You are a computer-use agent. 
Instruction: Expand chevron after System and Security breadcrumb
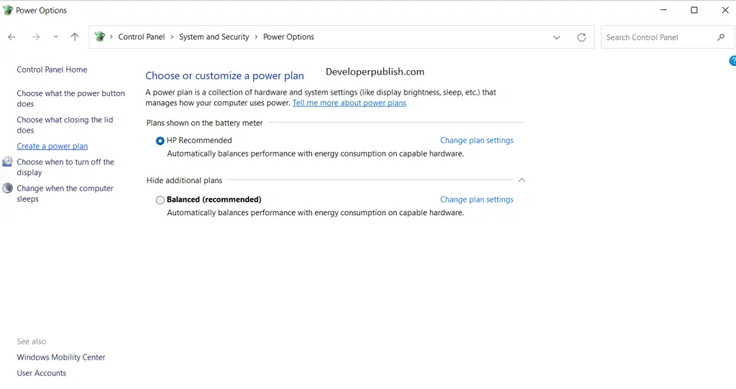pyautogui.click(x=256, y=37)
